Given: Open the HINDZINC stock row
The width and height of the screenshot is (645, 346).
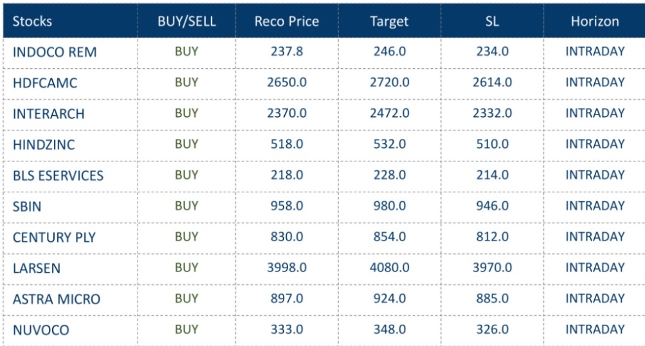Looking at the screenshot, I should [x=44, y=145].
